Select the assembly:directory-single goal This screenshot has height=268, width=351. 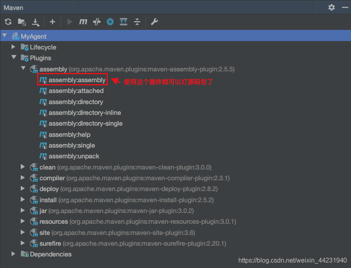tap(85, 123)
